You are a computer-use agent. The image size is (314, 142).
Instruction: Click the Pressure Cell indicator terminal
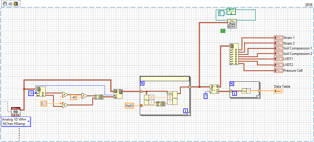point(278,70)
